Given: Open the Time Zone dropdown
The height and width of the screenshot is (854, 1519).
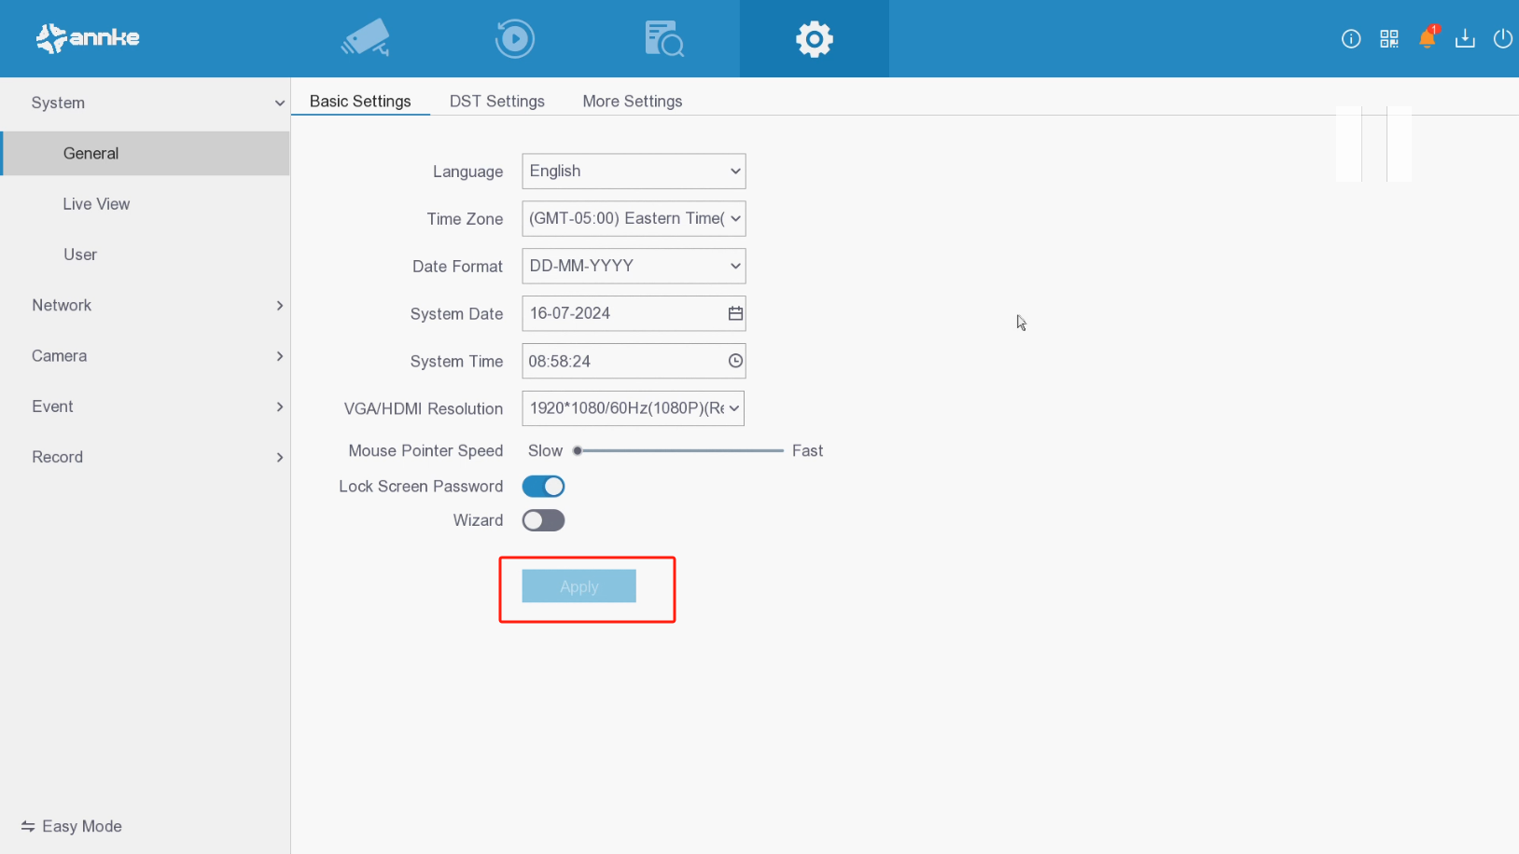Looking at the screenshot, I should (634, 219).
